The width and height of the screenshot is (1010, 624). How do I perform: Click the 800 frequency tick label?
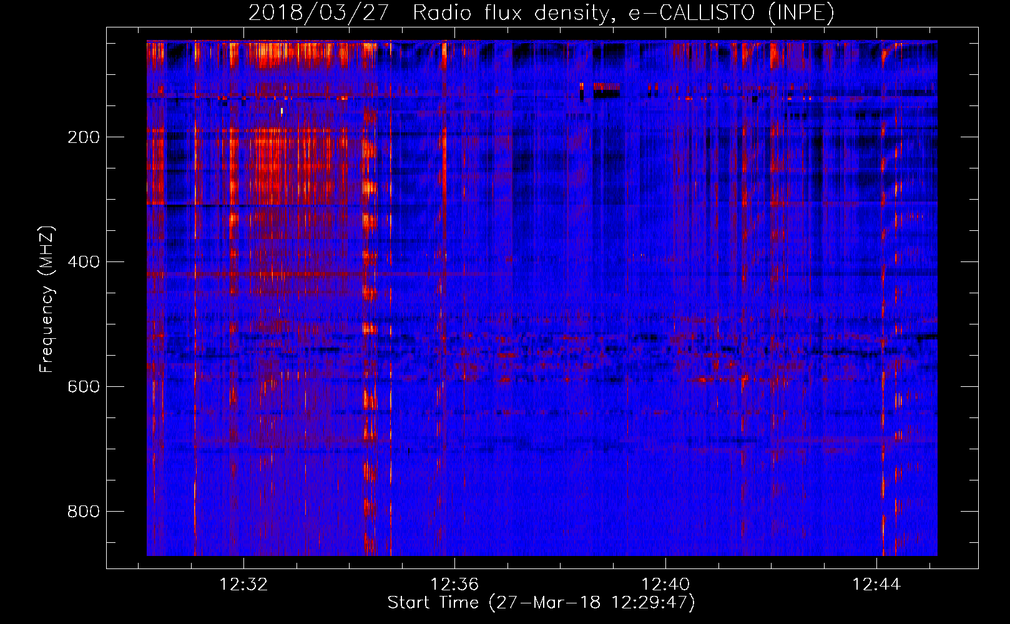pos(83,512)
